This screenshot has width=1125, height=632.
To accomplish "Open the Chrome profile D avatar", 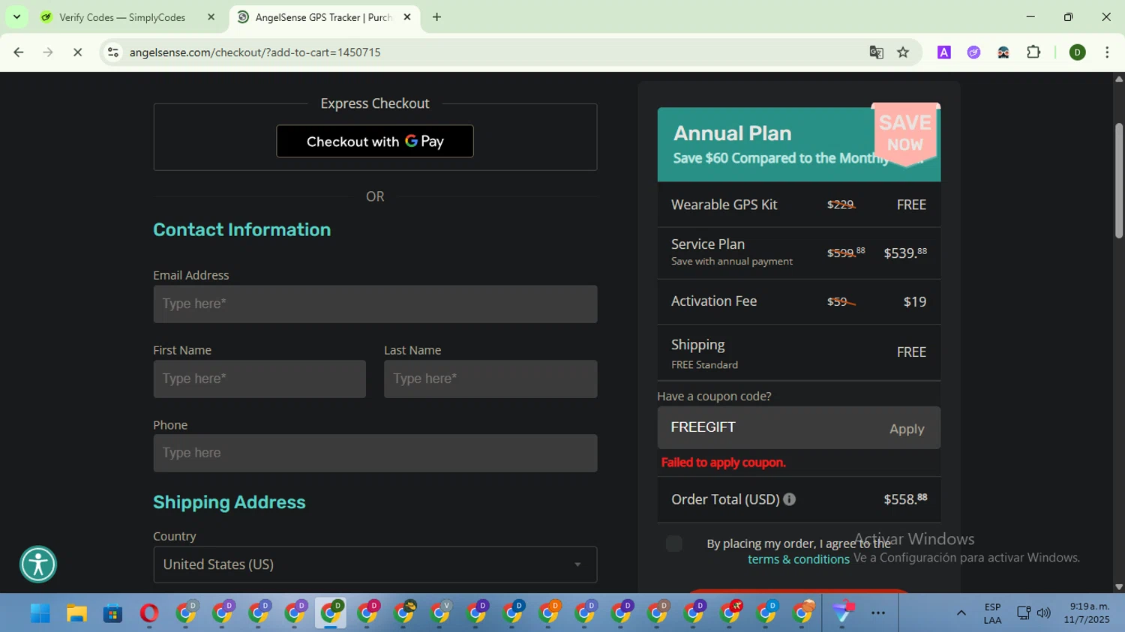I will [1078, 52].
